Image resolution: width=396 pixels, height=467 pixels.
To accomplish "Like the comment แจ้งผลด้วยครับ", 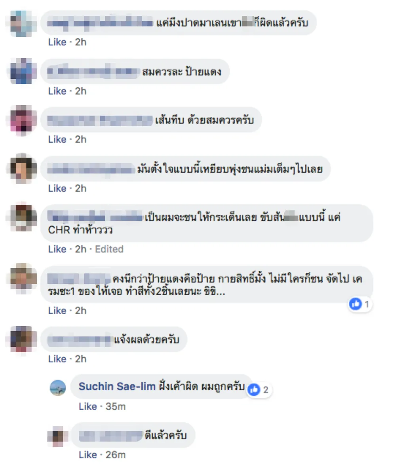I will (57, 359).
